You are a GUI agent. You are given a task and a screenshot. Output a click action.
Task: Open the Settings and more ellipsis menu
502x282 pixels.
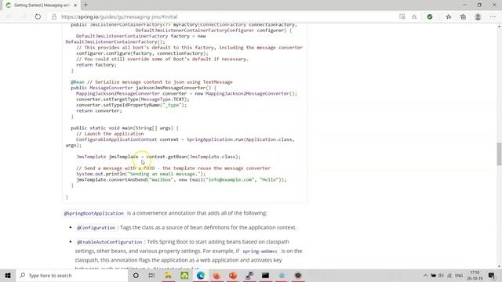(493, 16)
